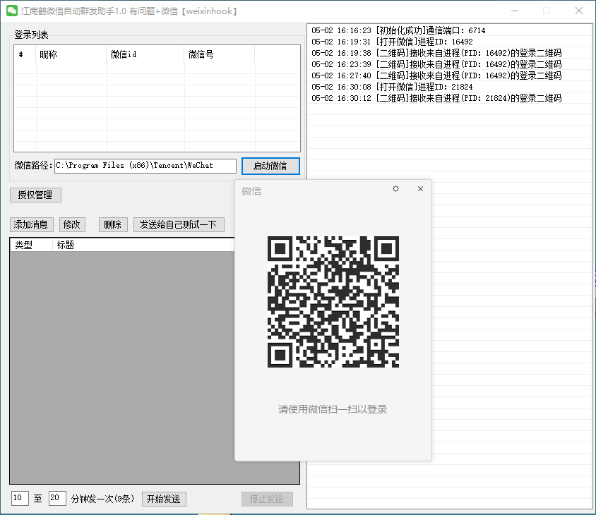This screenshot has width=596, height=515.
Task: Open WeChat login settings gear icon
Action: 395,189
